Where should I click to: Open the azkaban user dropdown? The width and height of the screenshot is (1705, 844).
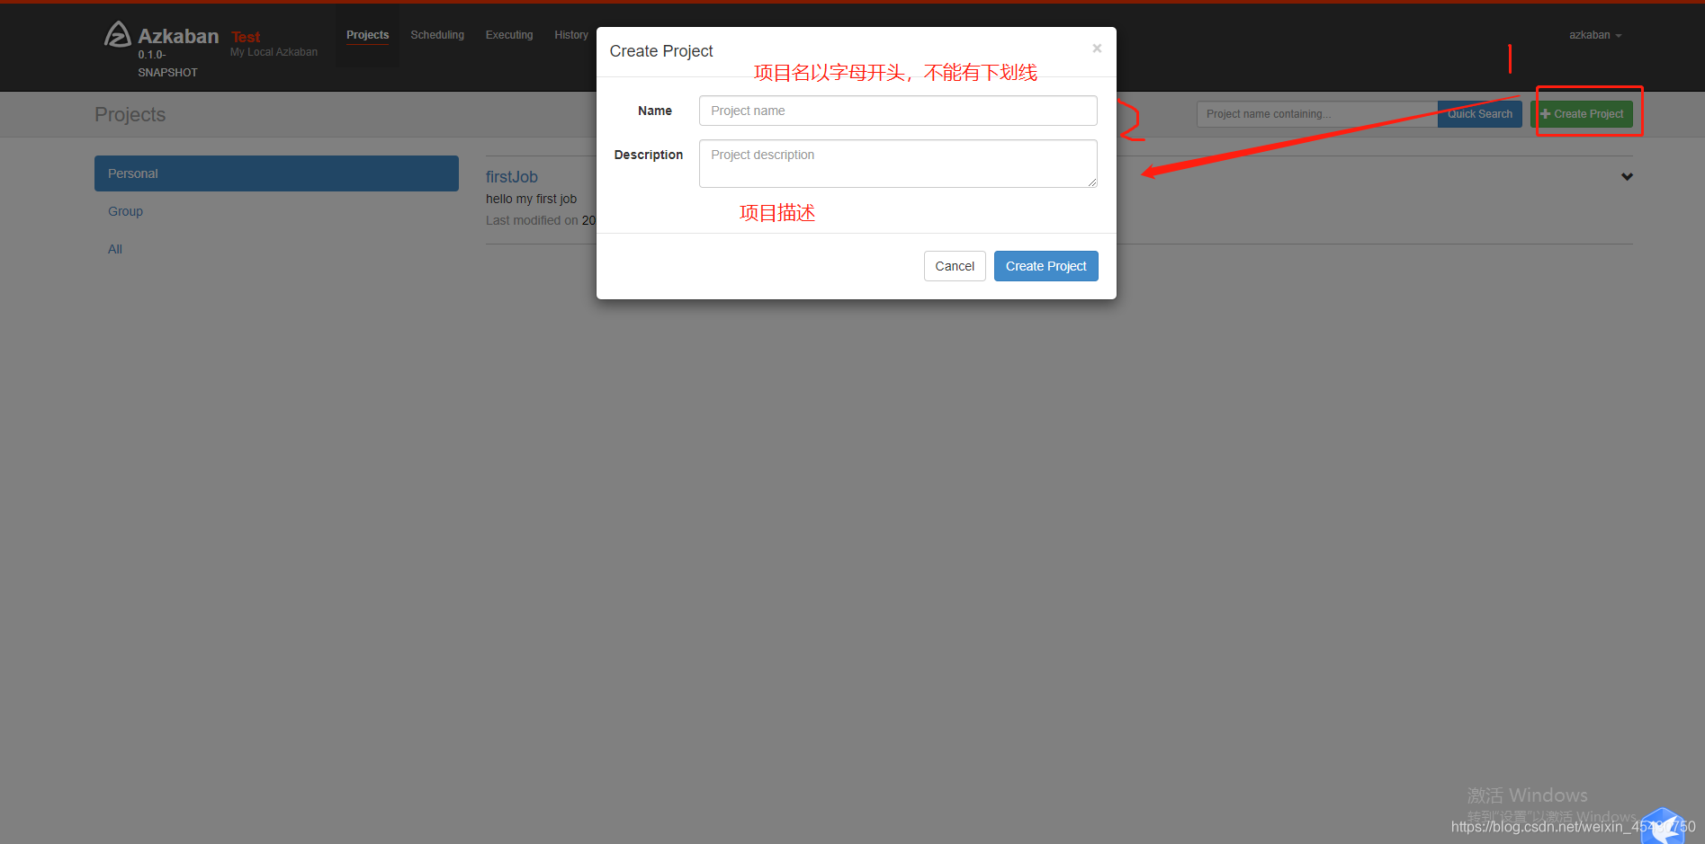(x=1595, y=35)
